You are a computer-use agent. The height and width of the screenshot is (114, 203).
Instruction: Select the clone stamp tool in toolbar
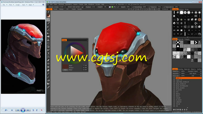click(x=48, y=40)
